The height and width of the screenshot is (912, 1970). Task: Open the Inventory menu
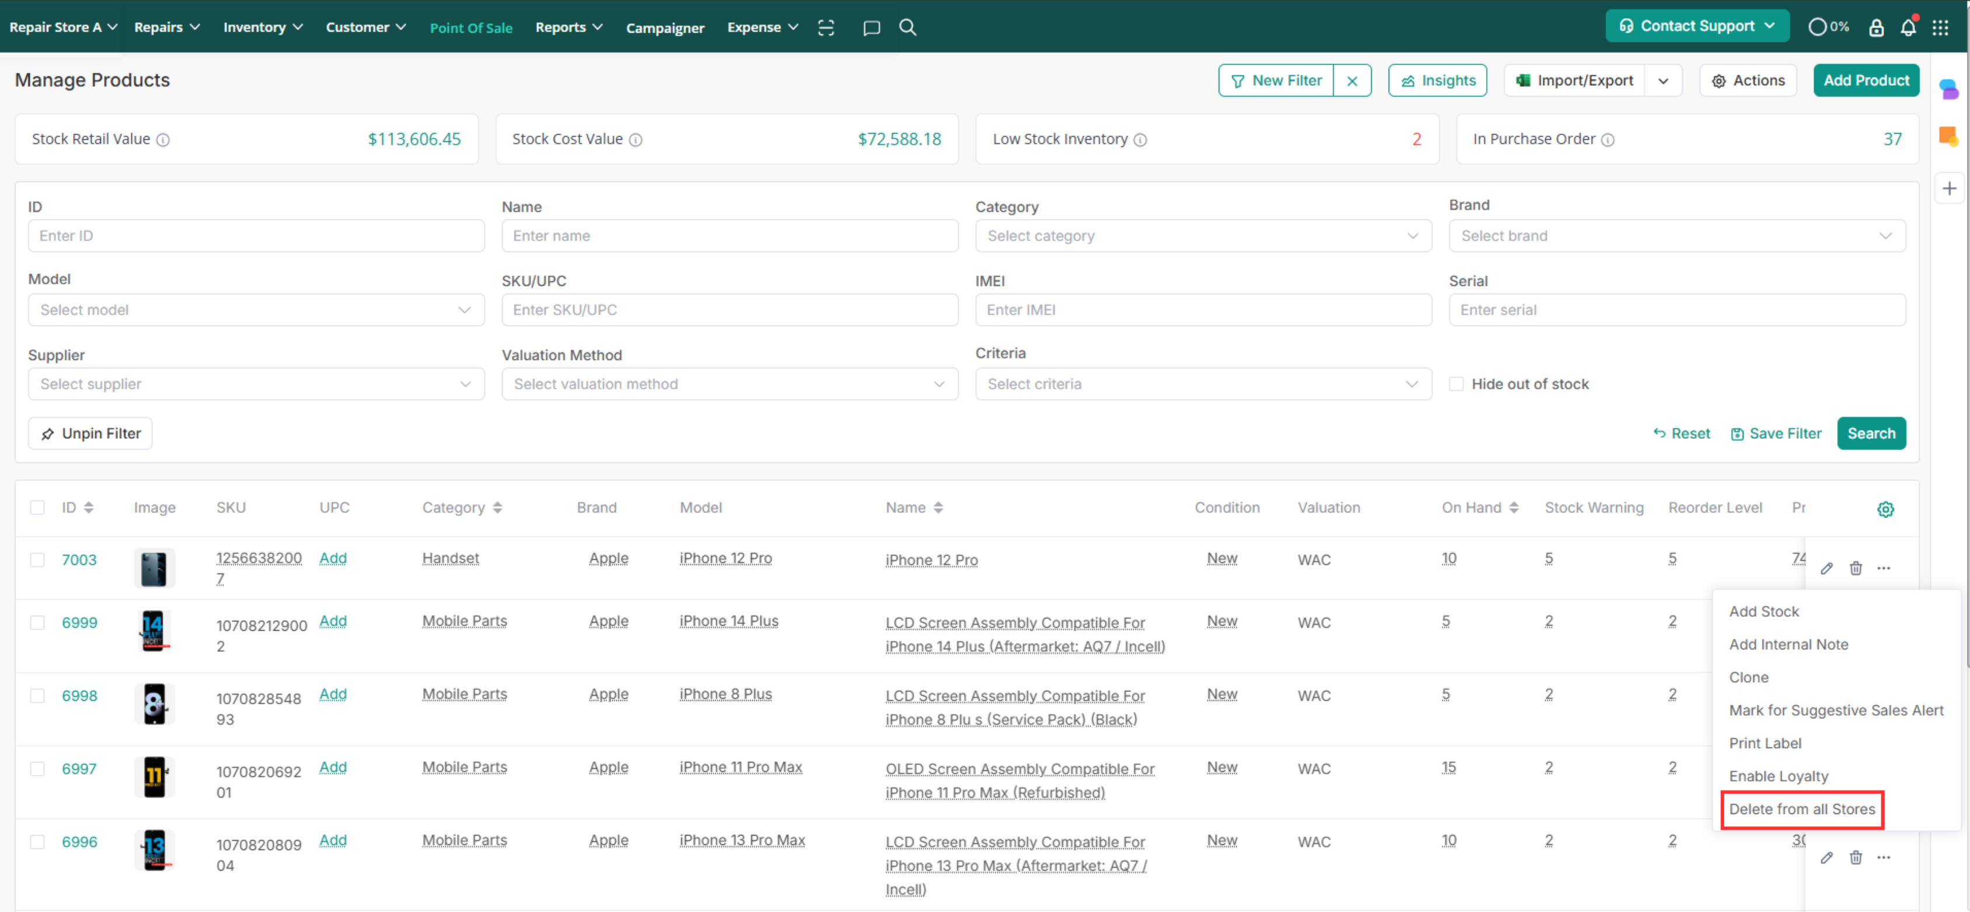[262, 27]
